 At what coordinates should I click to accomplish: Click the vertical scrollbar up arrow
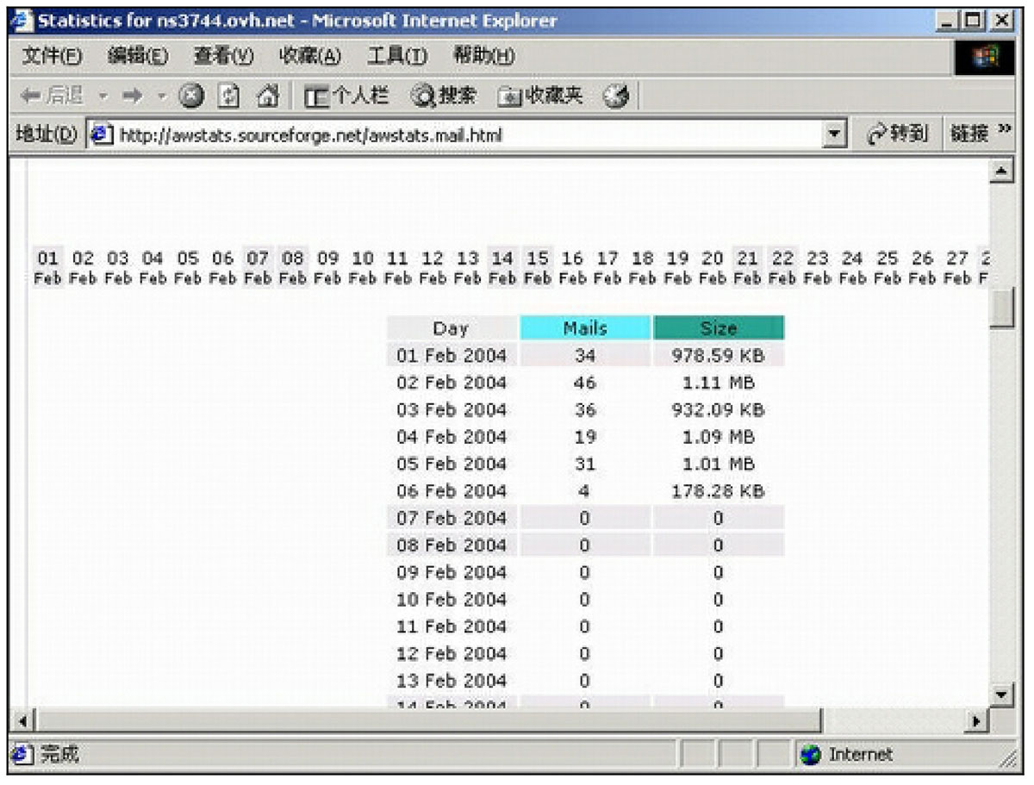coord(1001,170)
